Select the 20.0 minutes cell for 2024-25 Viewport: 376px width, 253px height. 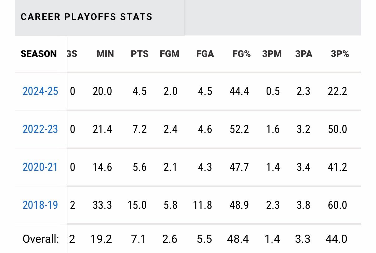click(x=103, y=91)
